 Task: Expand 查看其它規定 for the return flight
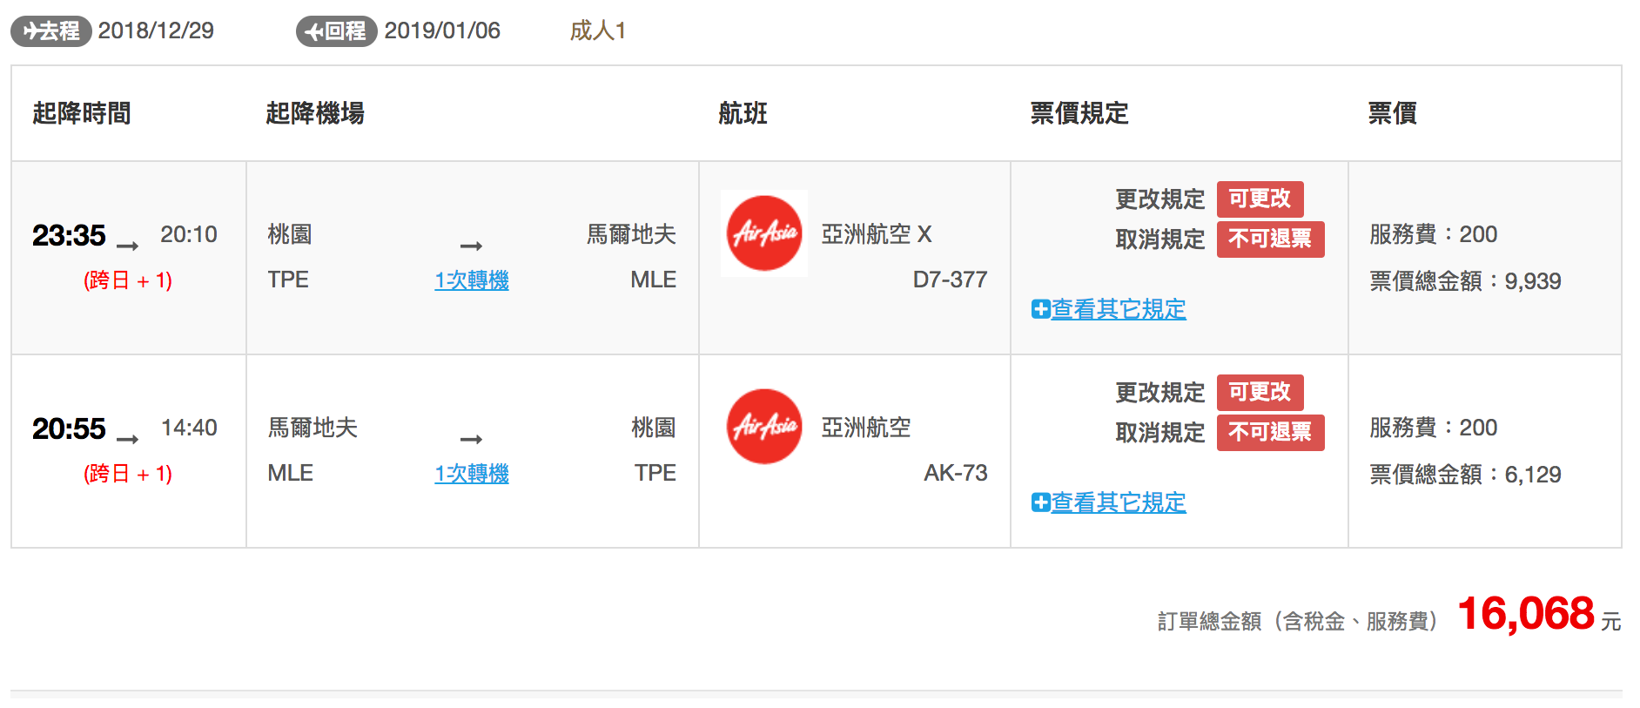coord(1119,502)
